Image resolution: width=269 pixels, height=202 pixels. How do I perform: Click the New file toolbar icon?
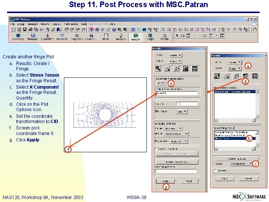click(x=13, y=30)
